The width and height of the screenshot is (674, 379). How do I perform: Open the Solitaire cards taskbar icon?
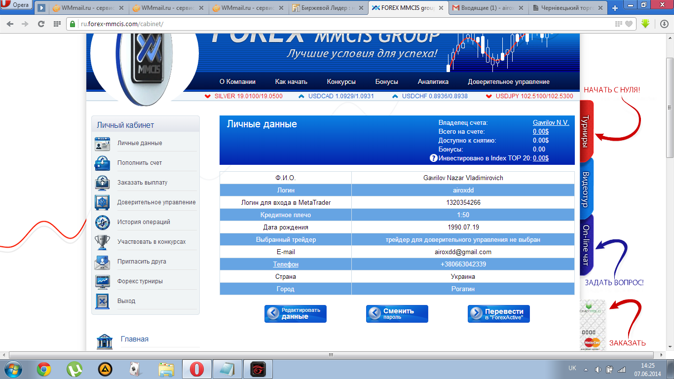pyautogui.click(x=136, y=369)
